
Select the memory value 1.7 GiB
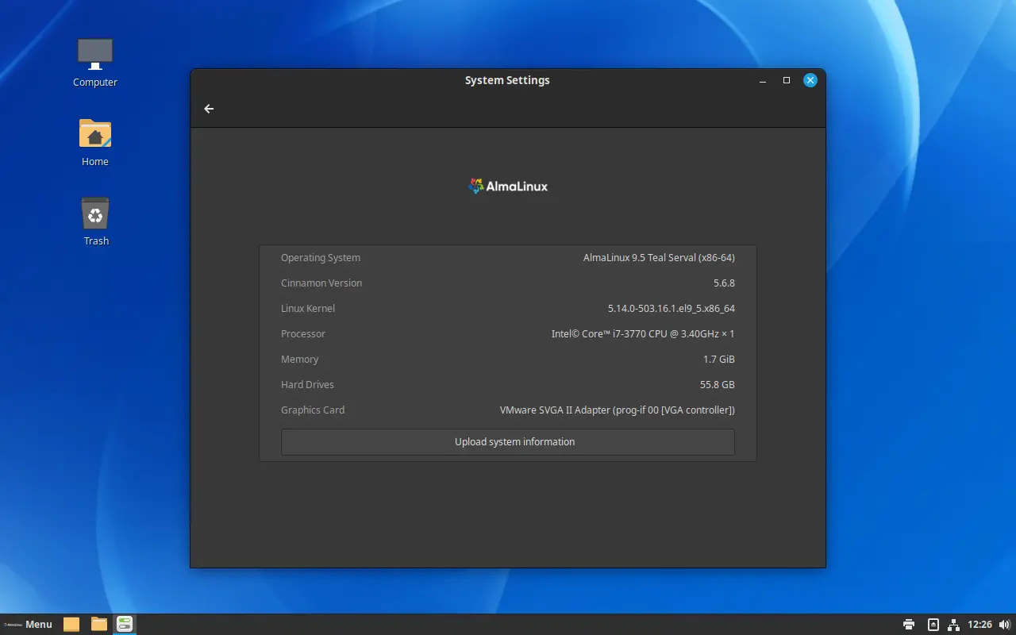tap(719, 360)
